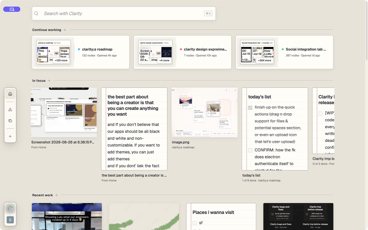The image size is (368, 230).
Task: Click the today's list note heading
Action: pyautogui.click(x=260, y=97)
